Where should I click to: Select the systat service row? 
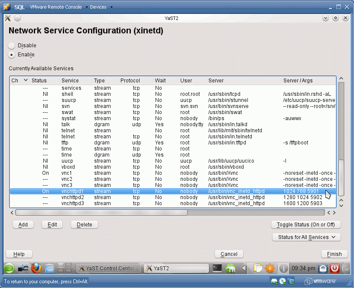click(173, 118)
